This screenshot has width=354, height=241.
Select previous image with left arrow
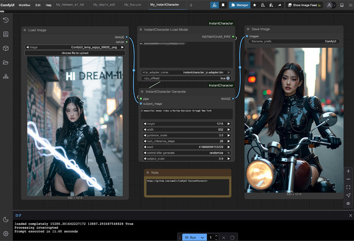pyautogui.click(x=27, y=47)
